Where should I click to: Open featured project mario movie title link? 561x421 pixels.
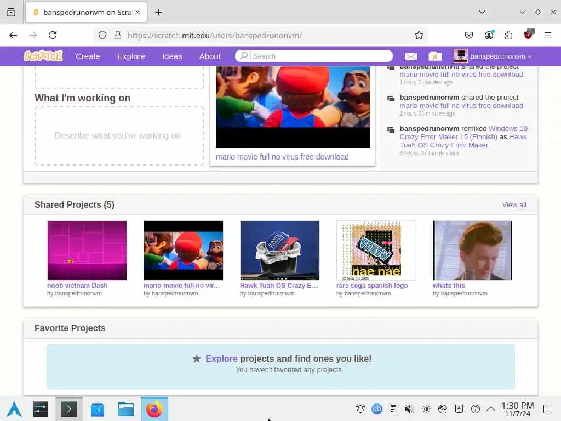click(282, 157)
